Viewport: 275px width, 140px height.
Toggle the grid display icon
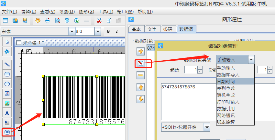[86, 21]
